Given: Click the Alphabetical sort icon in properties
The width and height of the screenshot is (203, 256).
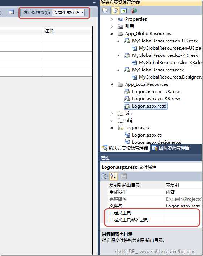Looking at the screenshot, I should [x=113, y=176].
